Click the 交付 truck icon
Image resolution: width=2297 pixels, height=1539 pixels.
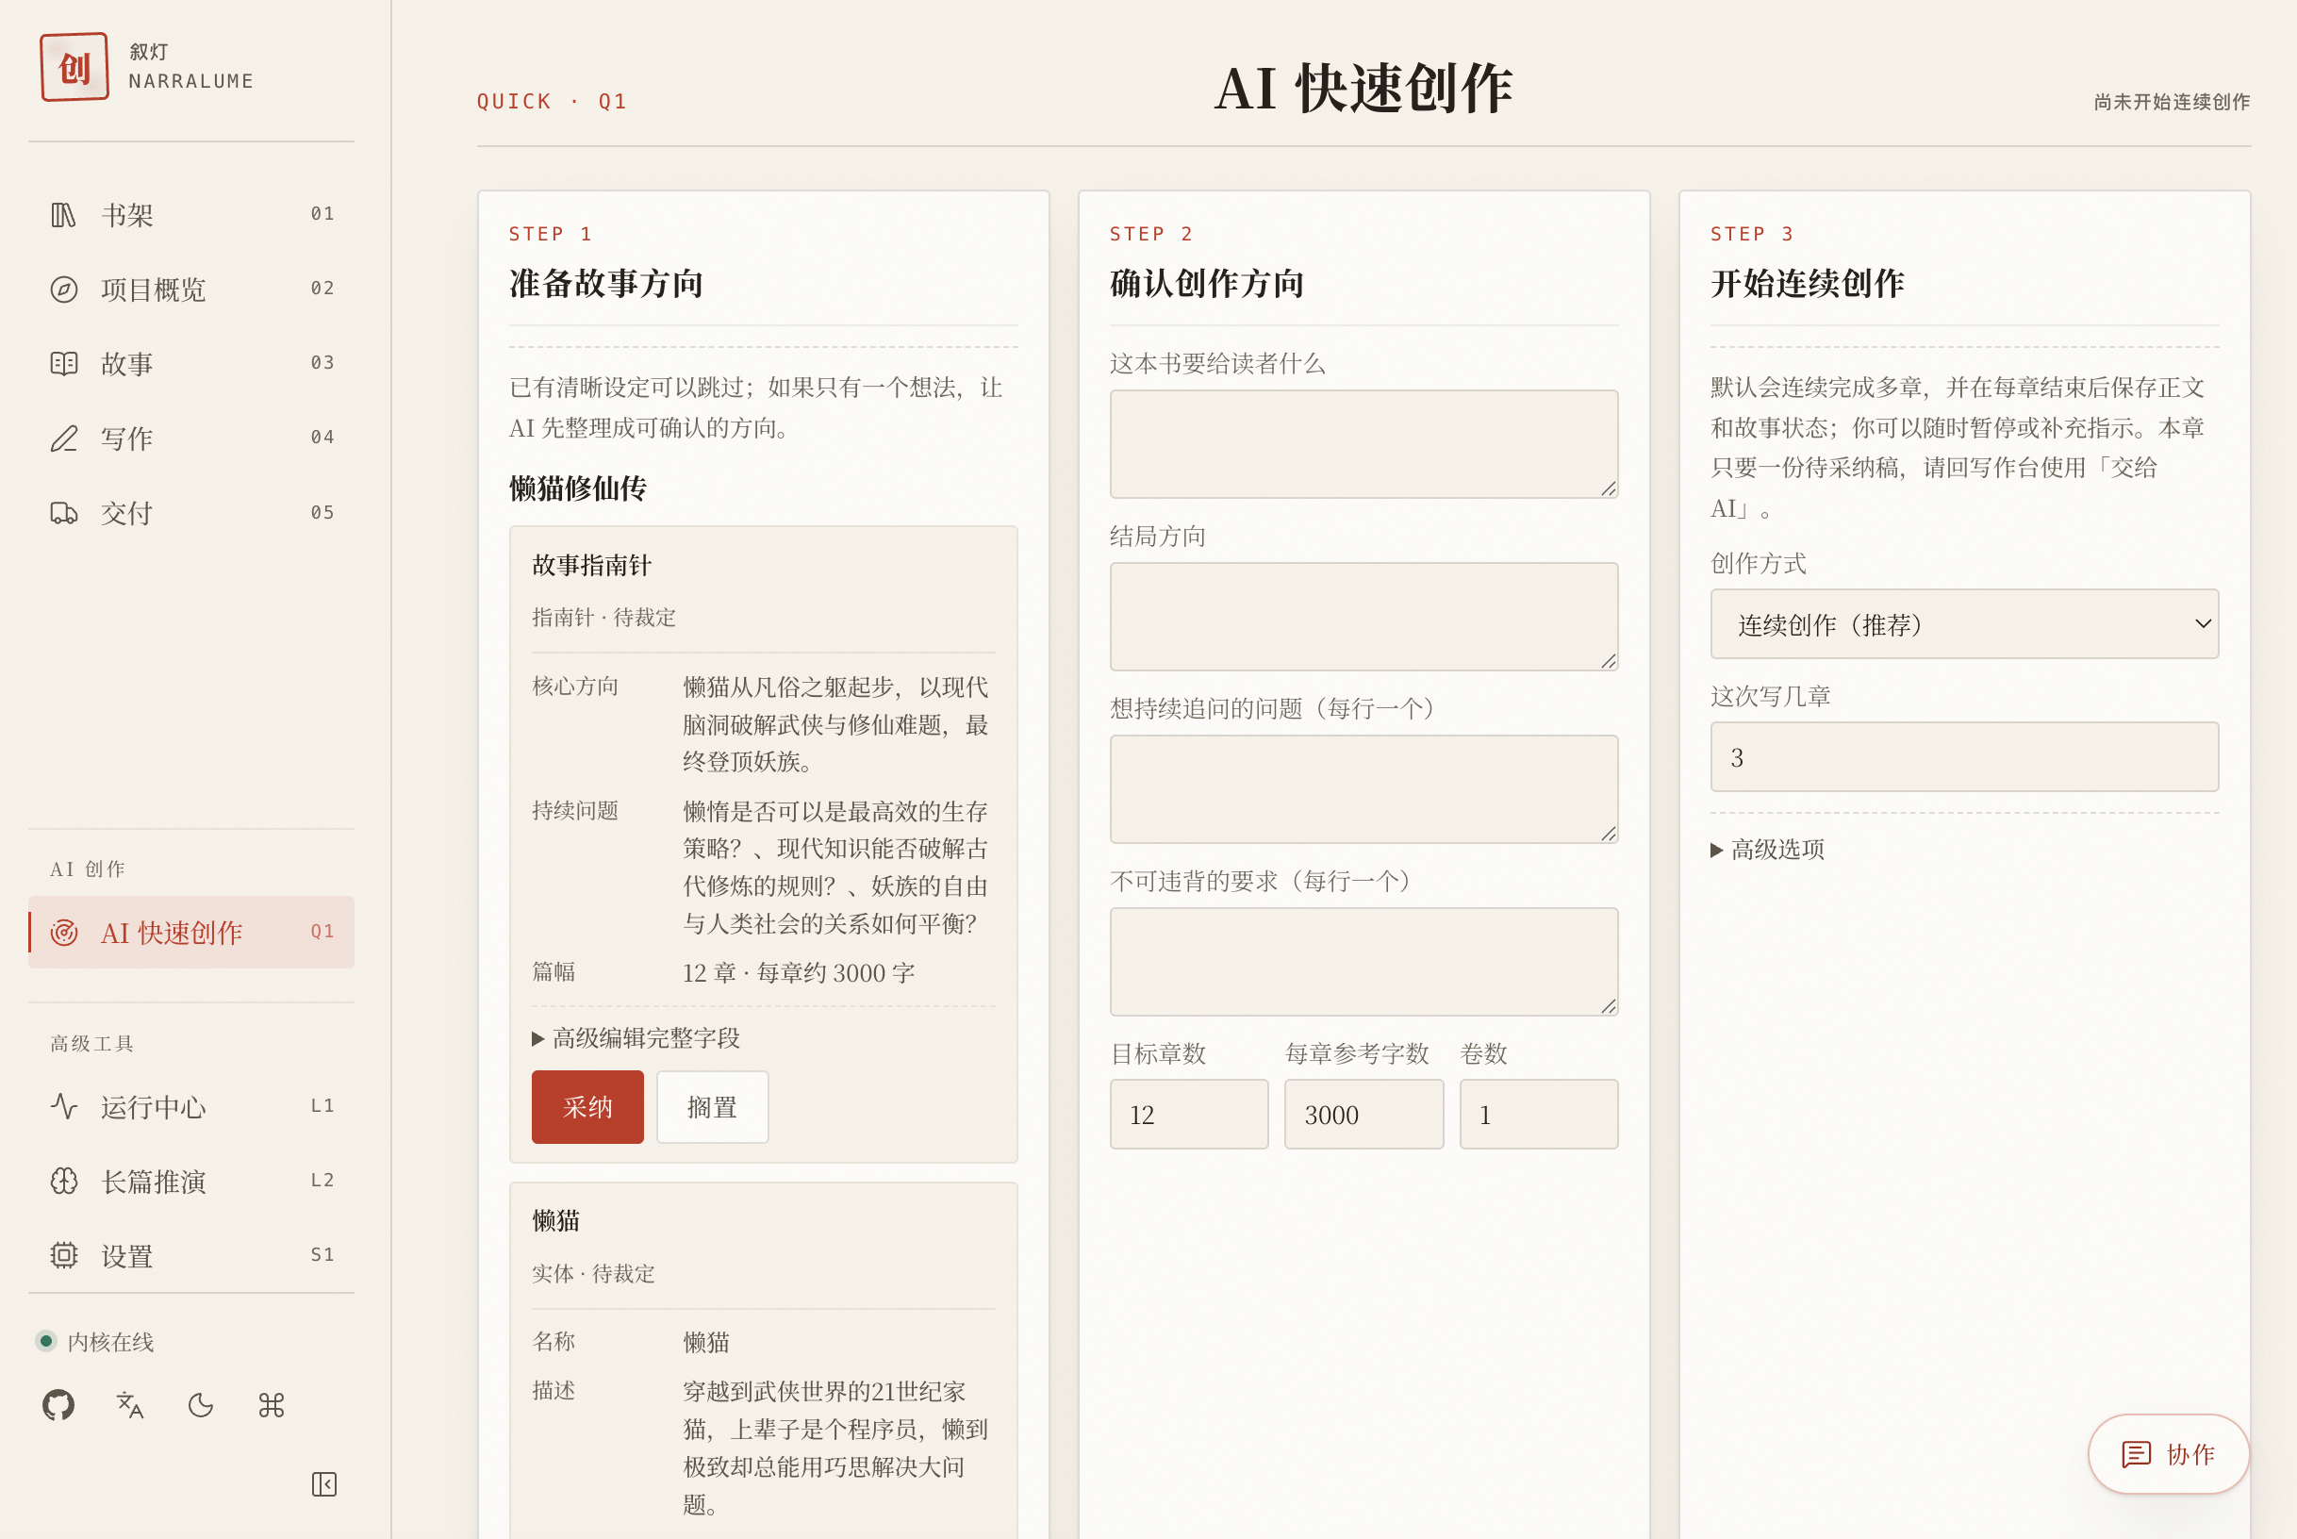point(64,513)
